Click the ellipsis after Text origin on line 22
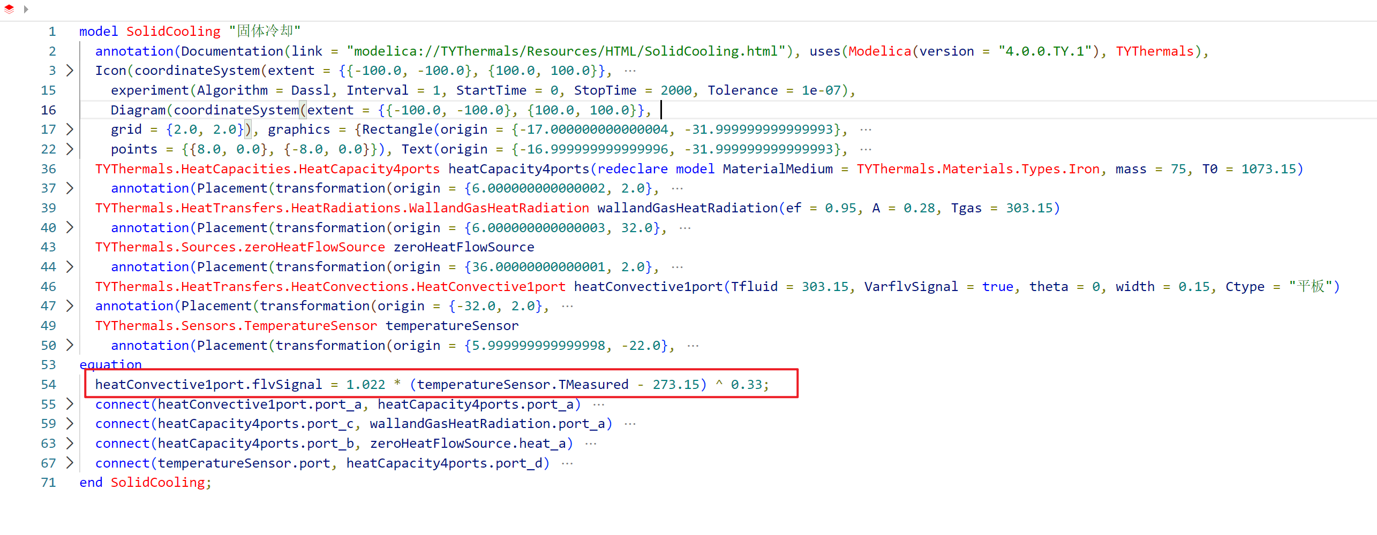The image size is (1377, 535). [866, 149]
